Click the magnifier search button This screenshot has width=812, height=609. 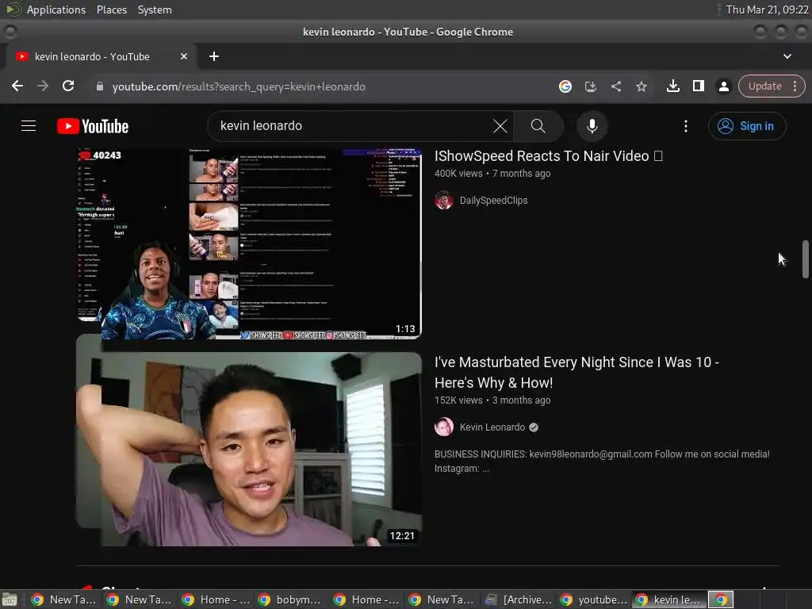538,126
